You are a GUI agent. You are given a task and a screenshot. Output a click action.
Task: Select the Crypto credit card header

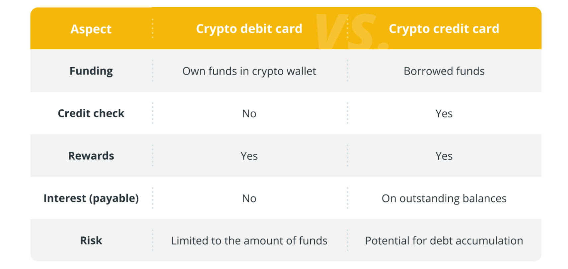(444, 29)
